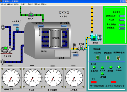This screenshot has width=127, height=92.
Task: Click the 烘干室温度报警 red alarm block
Action: point(94,82)
